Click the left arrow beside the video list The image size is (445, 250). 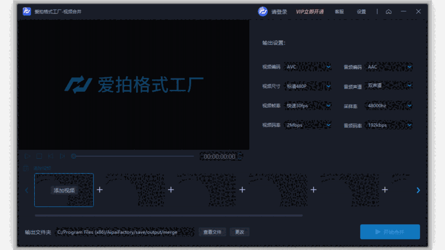(x=27, y=190)
